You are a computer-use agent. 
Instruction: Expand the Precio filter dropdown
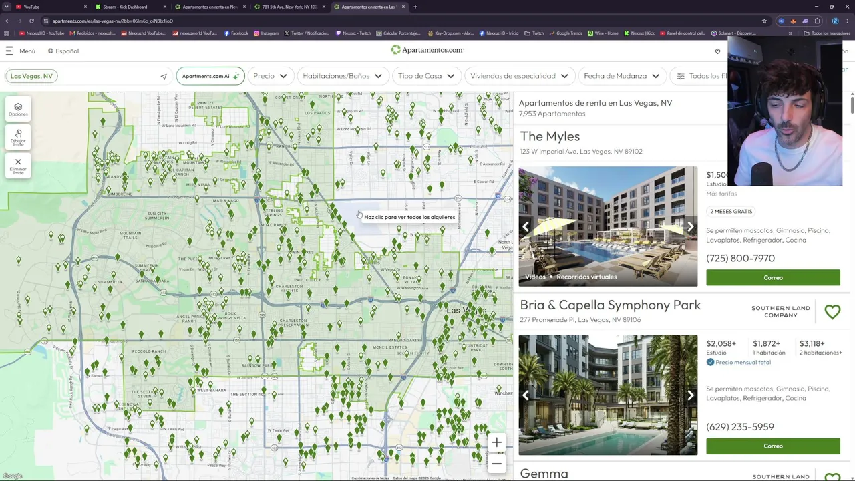coord(270,76)
